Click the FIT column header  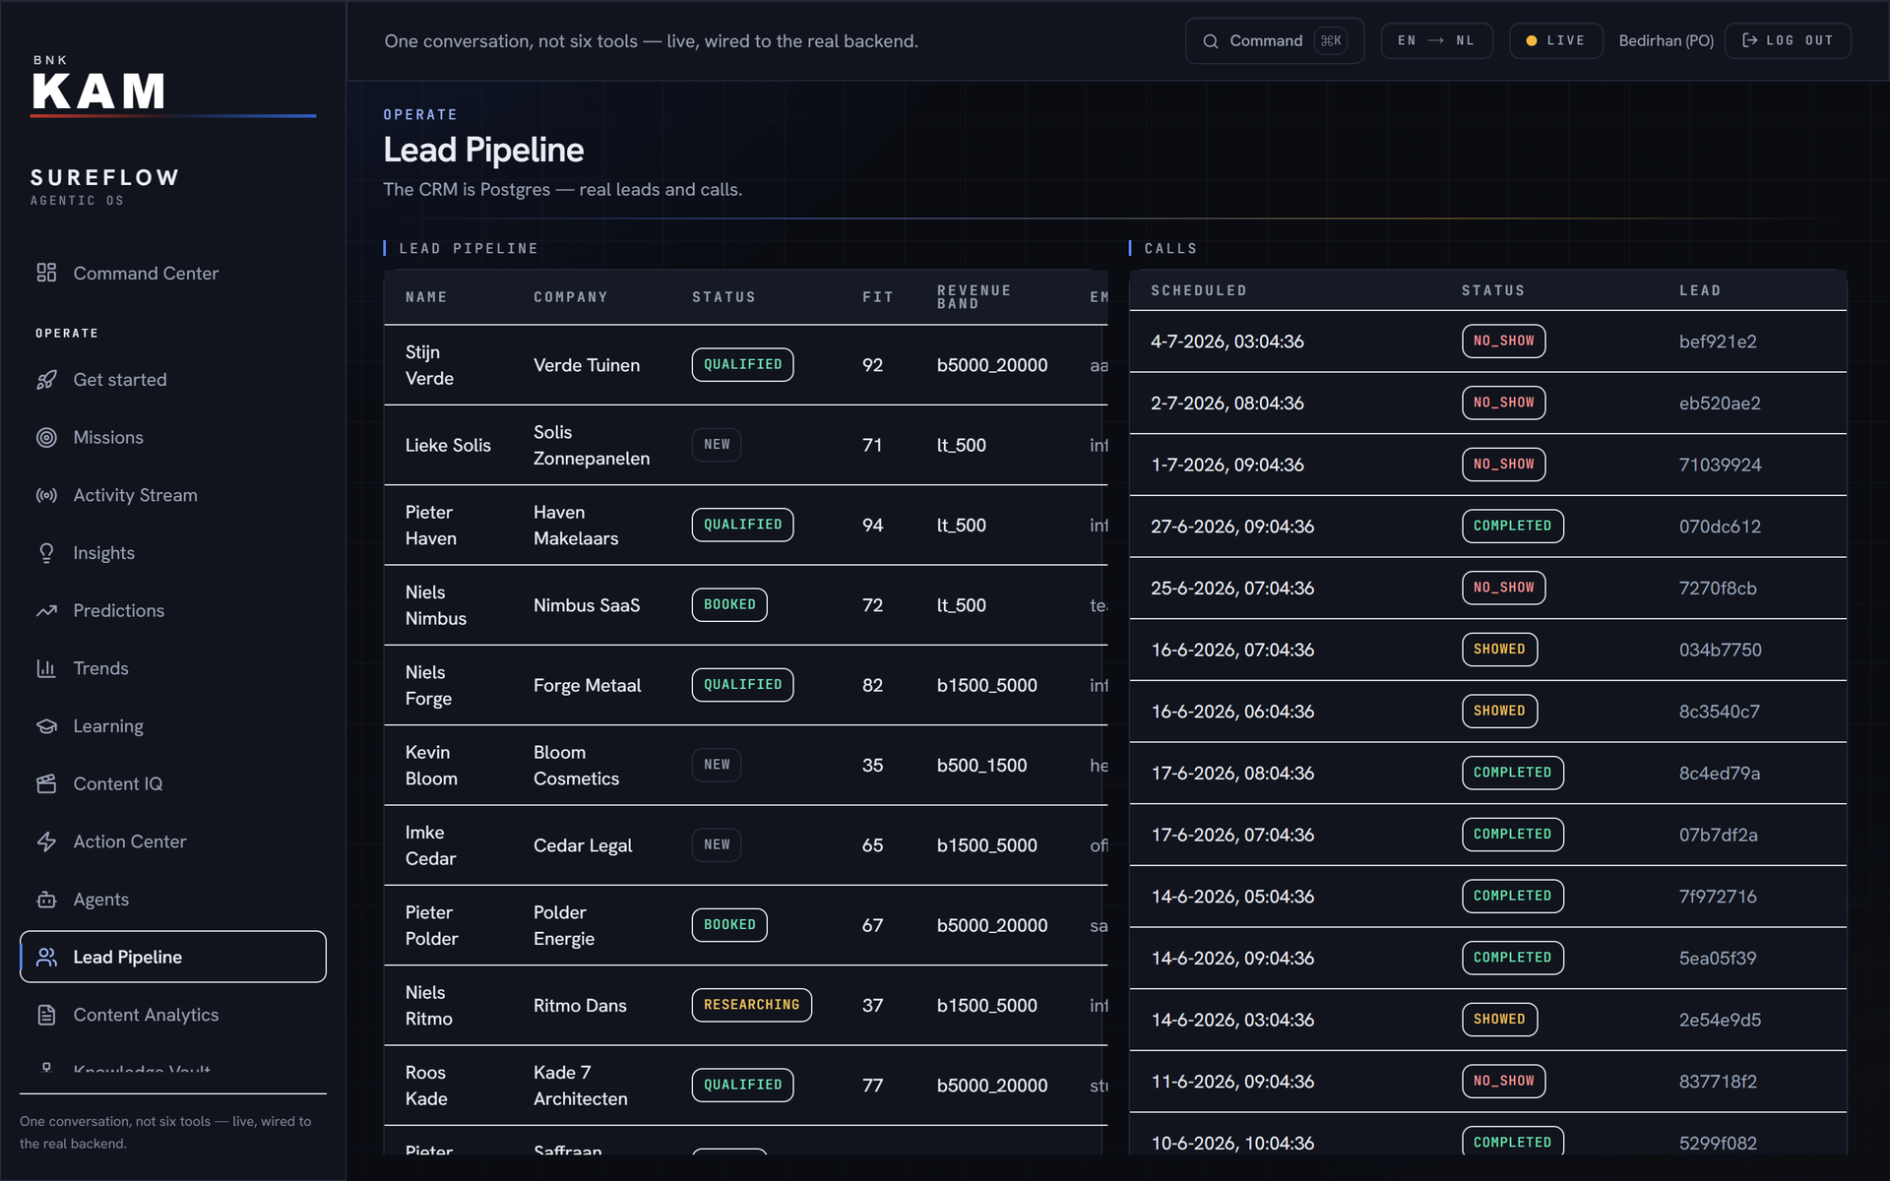click(878, 297)
